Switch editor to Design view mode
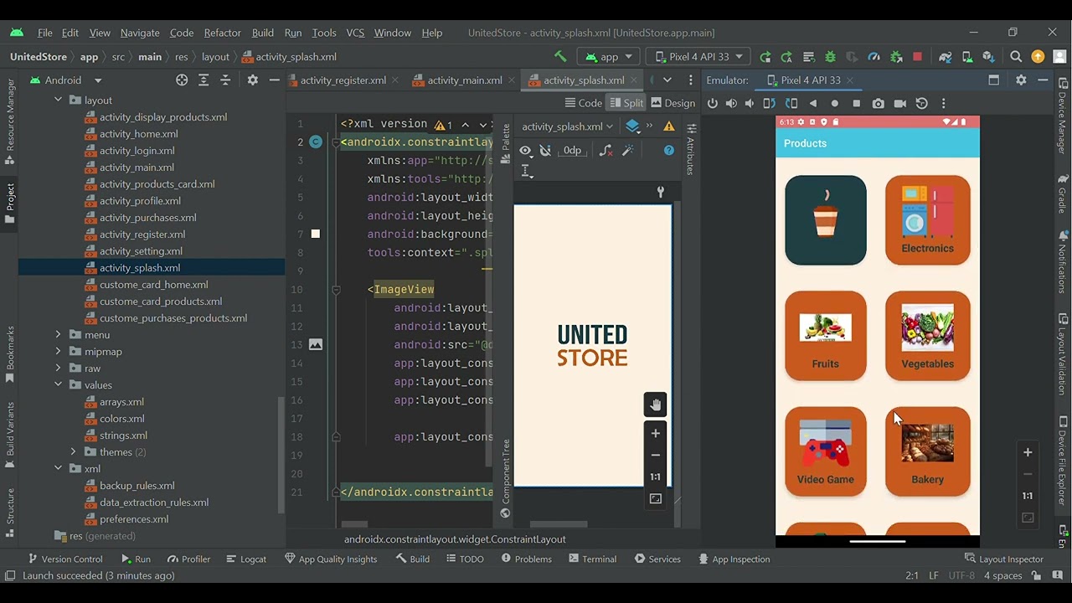Screen dimensions: 1072x603 (673, 103)
